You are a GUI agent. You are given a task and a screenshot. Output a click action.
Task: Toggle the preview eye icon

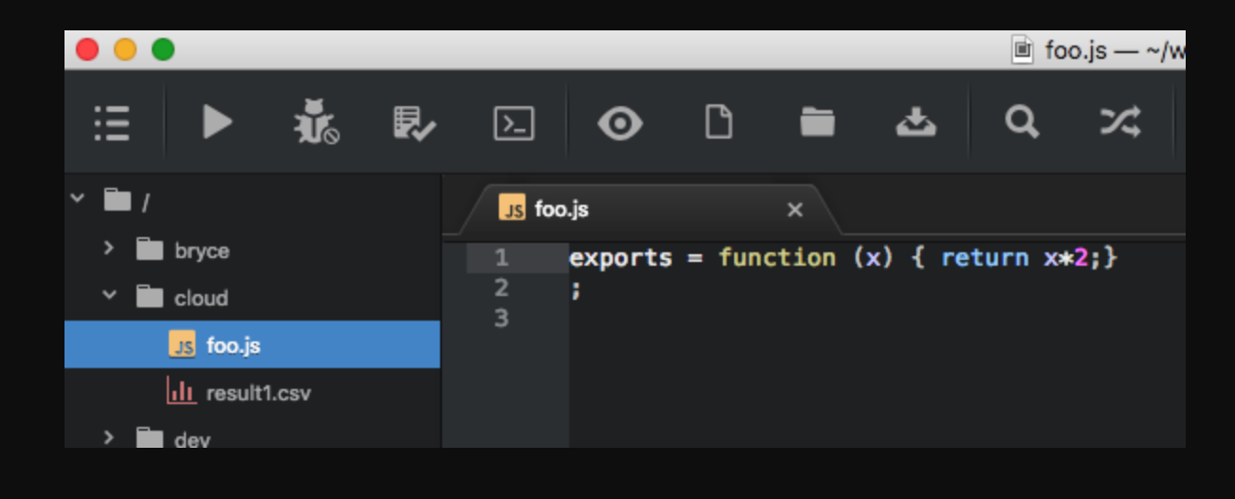[619, 123]
